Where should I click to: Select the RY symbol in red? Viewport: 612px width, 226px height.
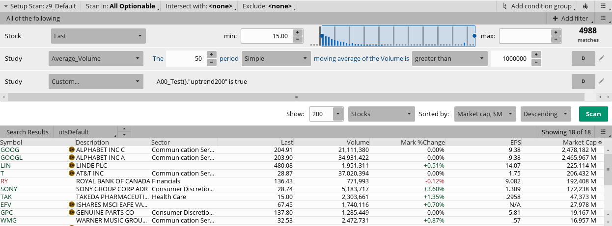click(4, 181)
